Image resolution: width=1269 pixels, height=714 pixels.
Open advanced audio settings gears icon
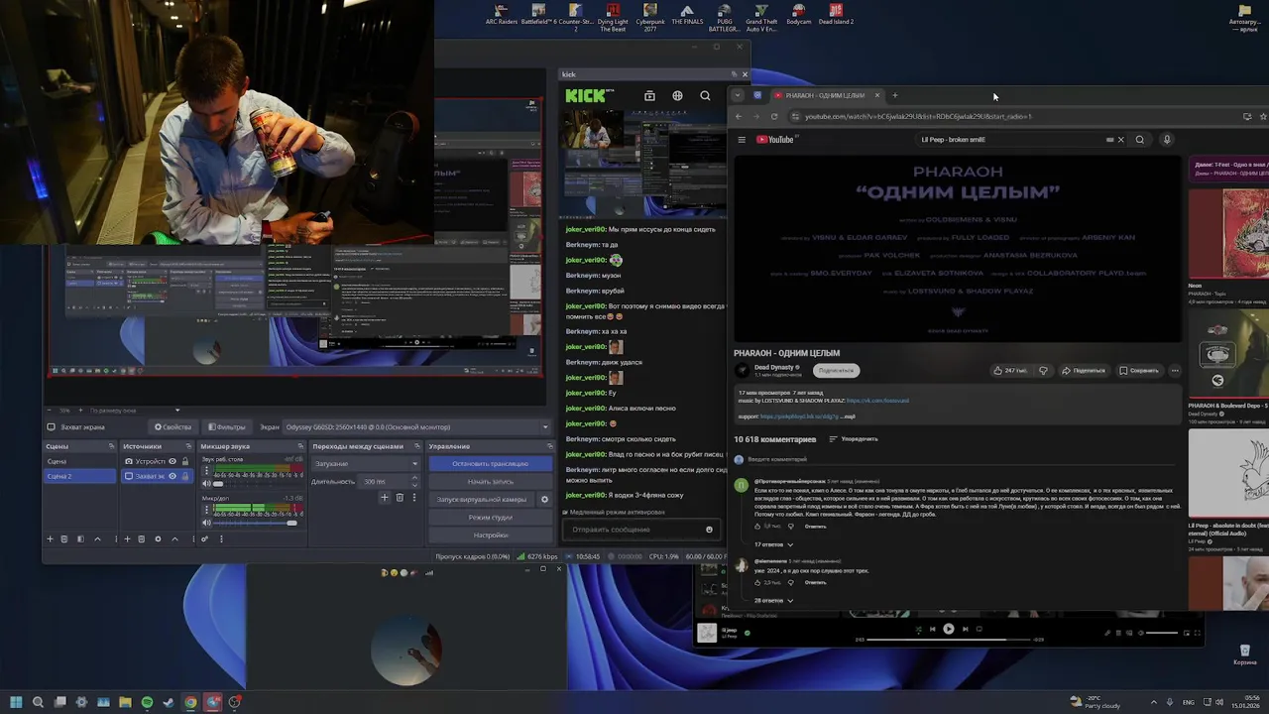coord(205,538)
